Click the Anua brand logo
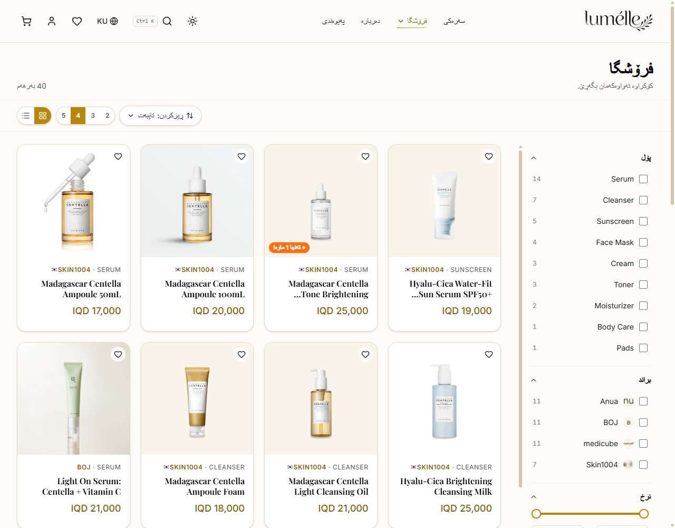The height and width of the screenshot is (528, 675). point(629,401)
